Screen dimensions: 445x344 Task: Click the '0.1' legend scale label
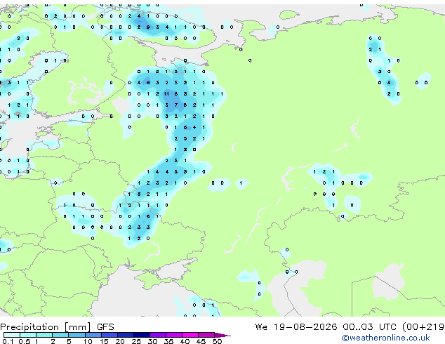pos(6,341)
